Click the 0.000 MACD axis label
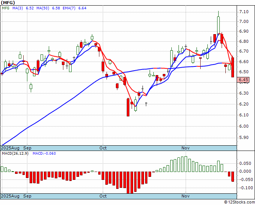255x205 pixels. pyautogui.click(x=245, y=171)
